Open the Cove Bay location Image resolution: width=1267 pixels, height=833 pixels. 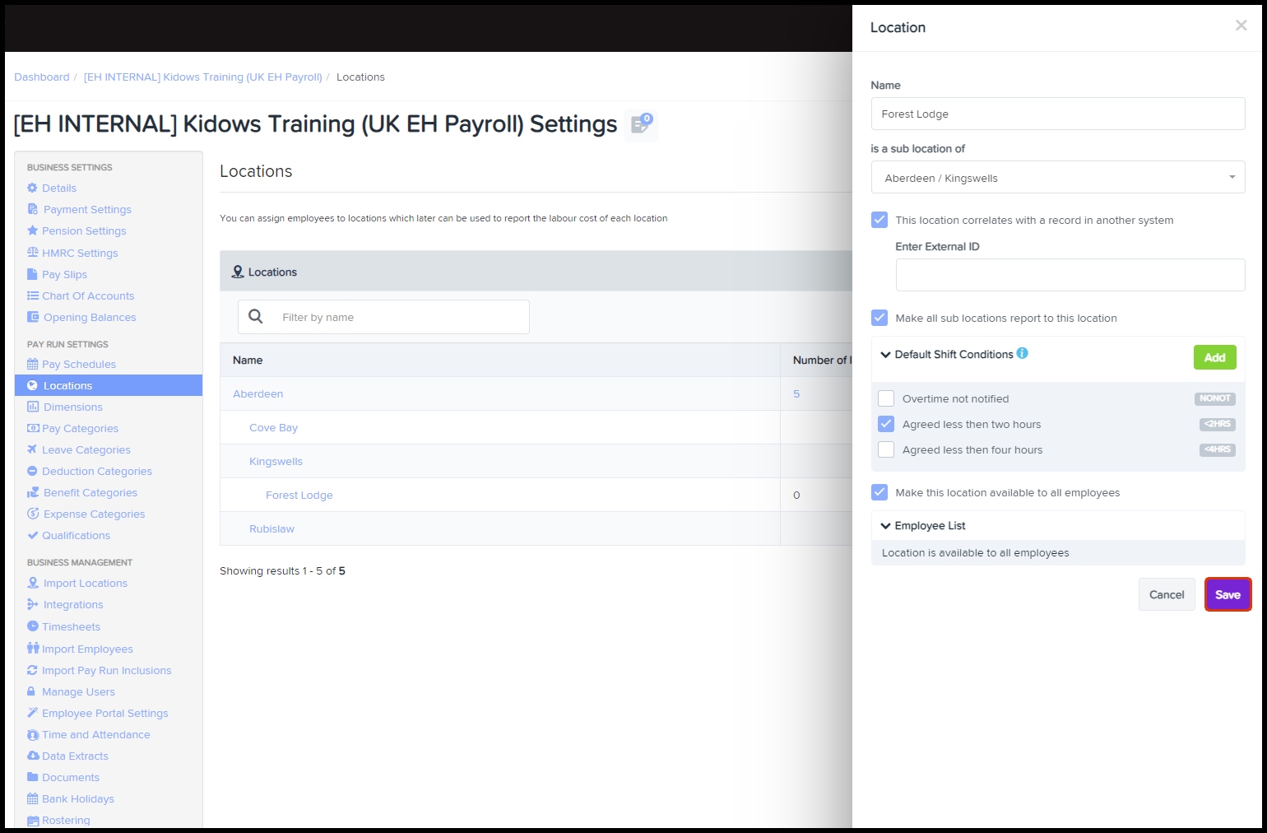click(273, 427)
